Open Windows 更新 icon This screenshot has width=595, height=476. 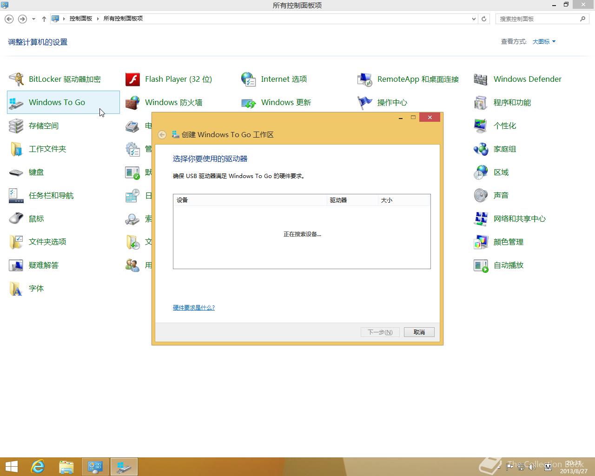tap(249, 102)
